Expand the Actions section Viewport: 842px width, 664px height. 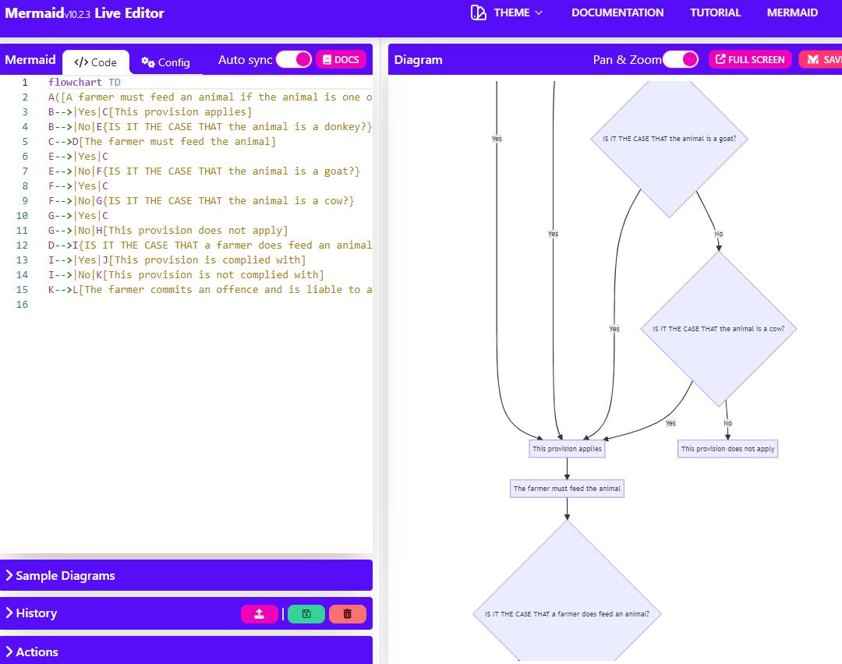tap(186, 650)
